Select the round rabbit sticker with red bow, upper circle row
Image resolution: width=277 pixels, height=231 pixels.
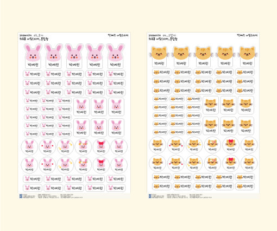(101, 147)
